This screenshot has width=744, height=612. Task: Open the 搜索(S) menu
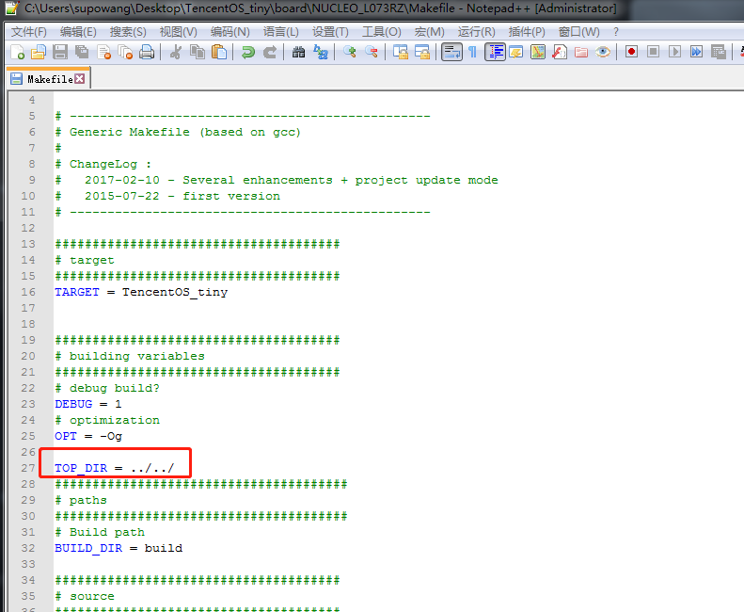[x=128, y=32]
